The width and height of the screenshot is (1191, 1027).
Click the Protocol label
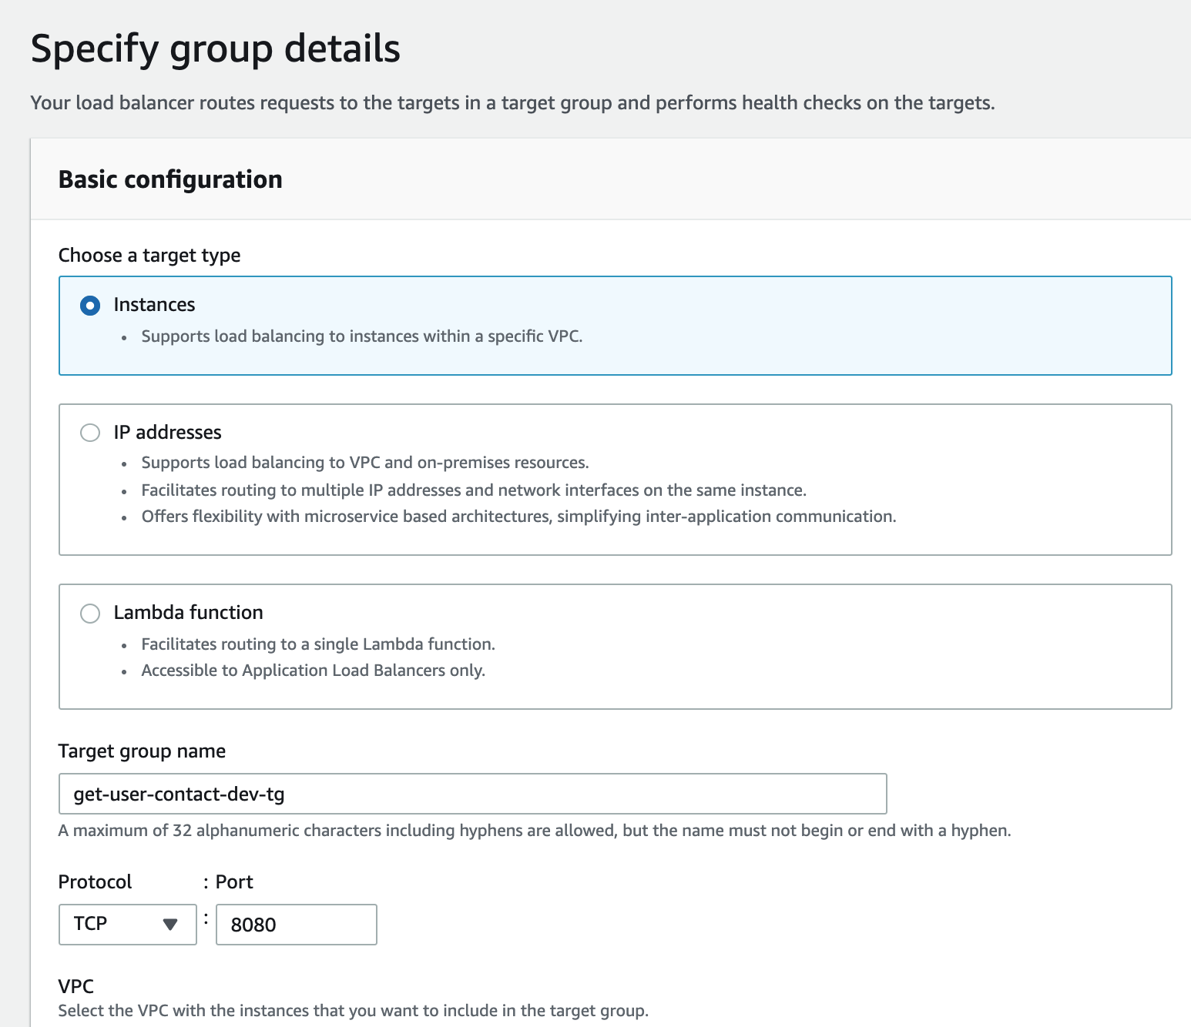point(94,881)
